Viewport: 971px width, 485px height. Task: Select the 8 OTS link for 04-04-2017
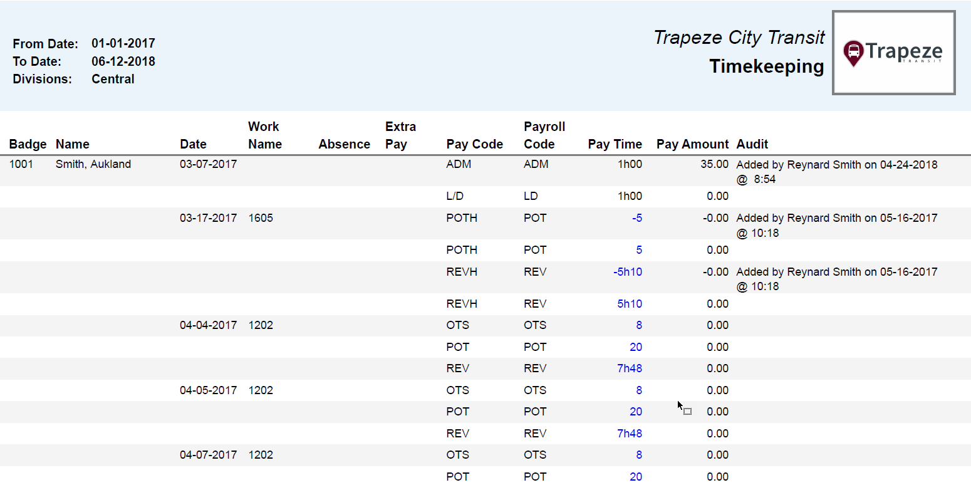pyautogui.click(x=638, y=325)
